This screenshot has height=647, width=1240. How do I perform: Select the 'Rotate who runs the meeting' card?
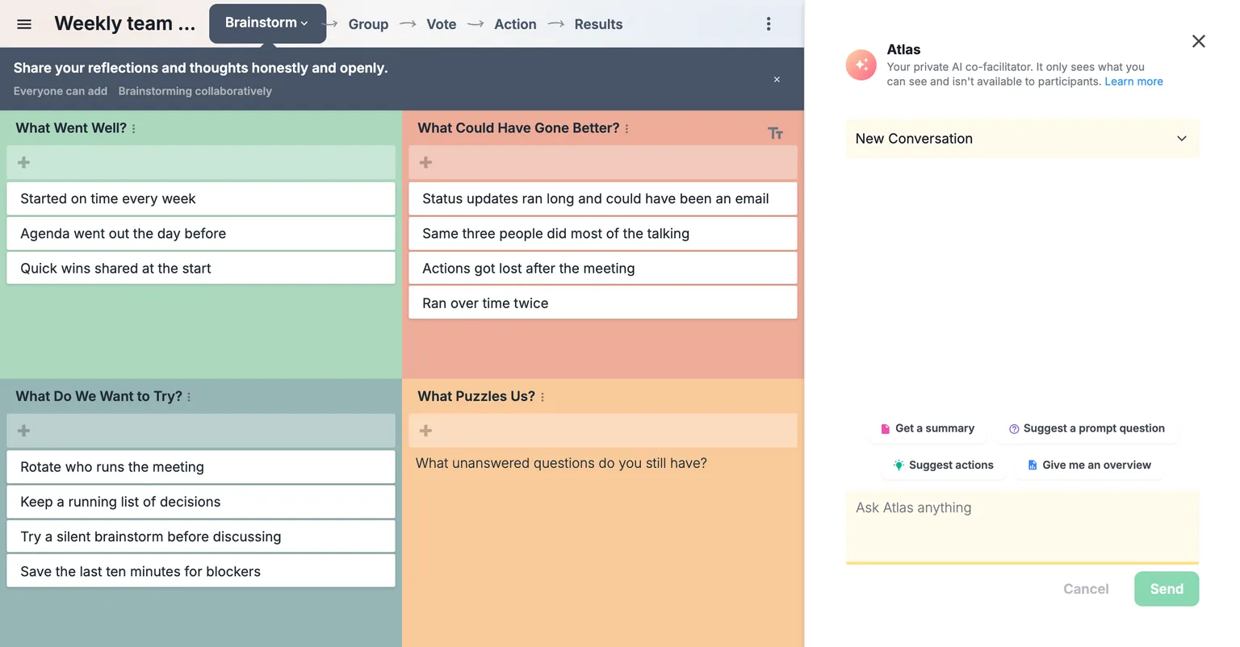201,467
